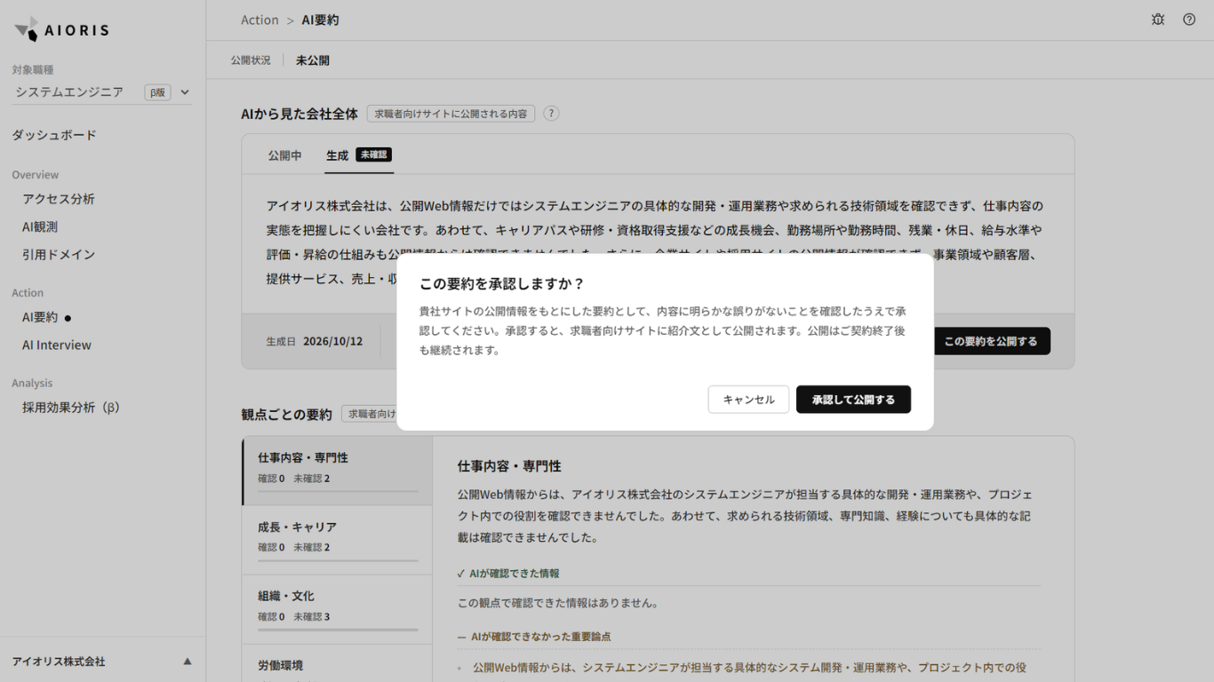Select the 仕事内容・専門性 viewpoint

click(337, 471)
